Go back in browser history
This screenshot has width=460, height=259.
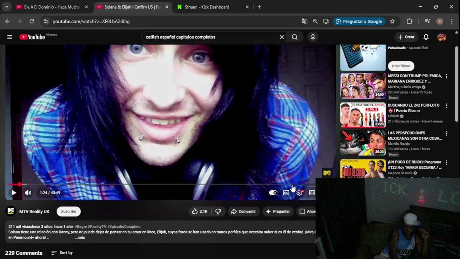8,21
